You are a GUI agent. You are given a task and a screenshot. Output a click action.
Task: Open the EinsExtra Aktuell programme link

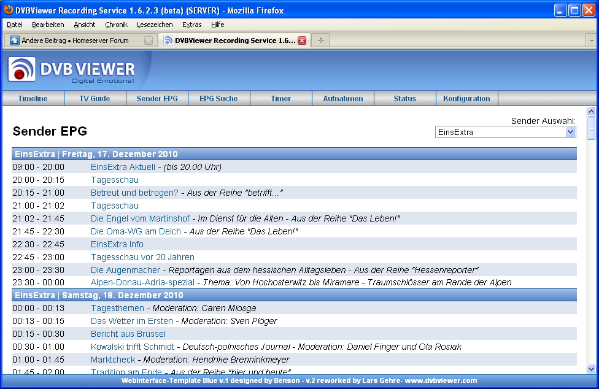[x=123, y=167]
